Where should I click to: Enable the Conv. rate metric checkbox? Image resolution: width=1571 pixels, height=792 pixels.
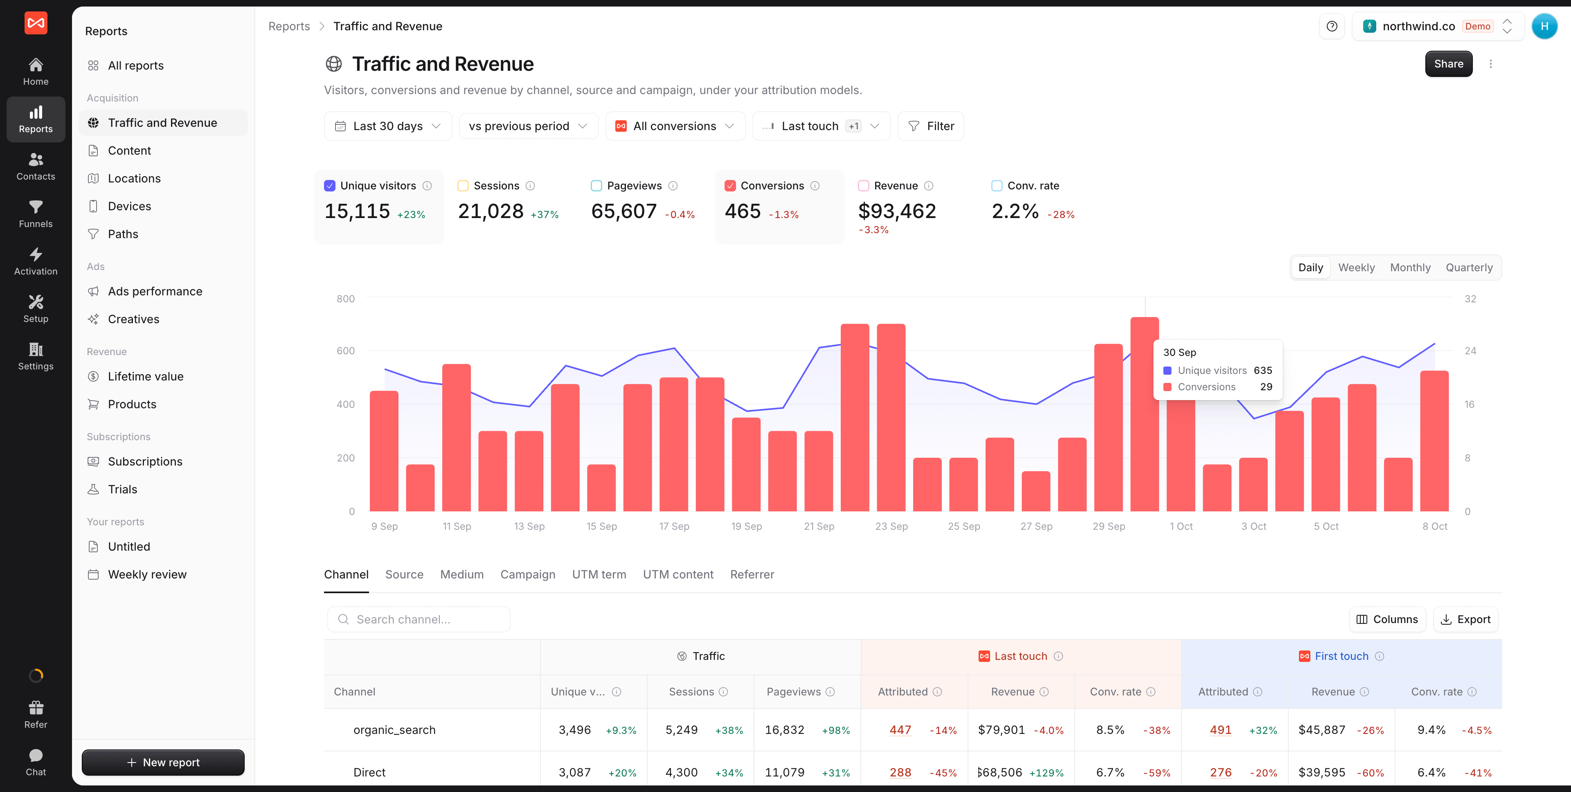tap(997, 186)
